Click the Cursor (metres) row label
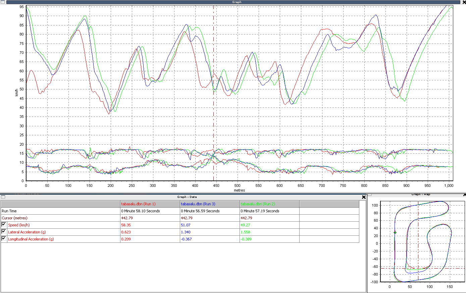 14,218
